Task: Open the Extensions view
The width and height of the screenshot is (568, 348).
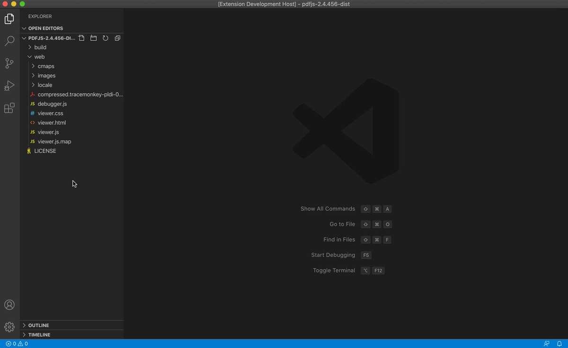Action: (x=9, y=108)
